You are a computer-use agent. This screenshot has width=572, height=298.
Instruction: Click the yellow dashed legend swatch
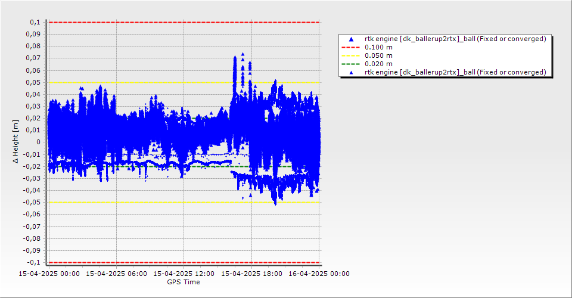click(350, 56)
